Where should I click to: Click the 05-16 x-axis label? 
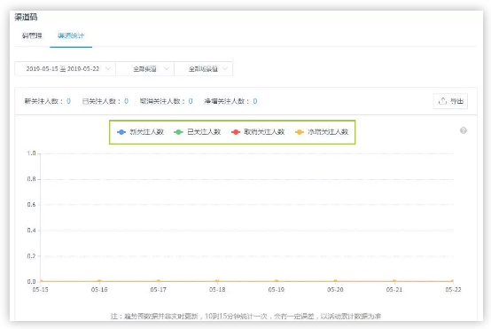pos(99,289)
